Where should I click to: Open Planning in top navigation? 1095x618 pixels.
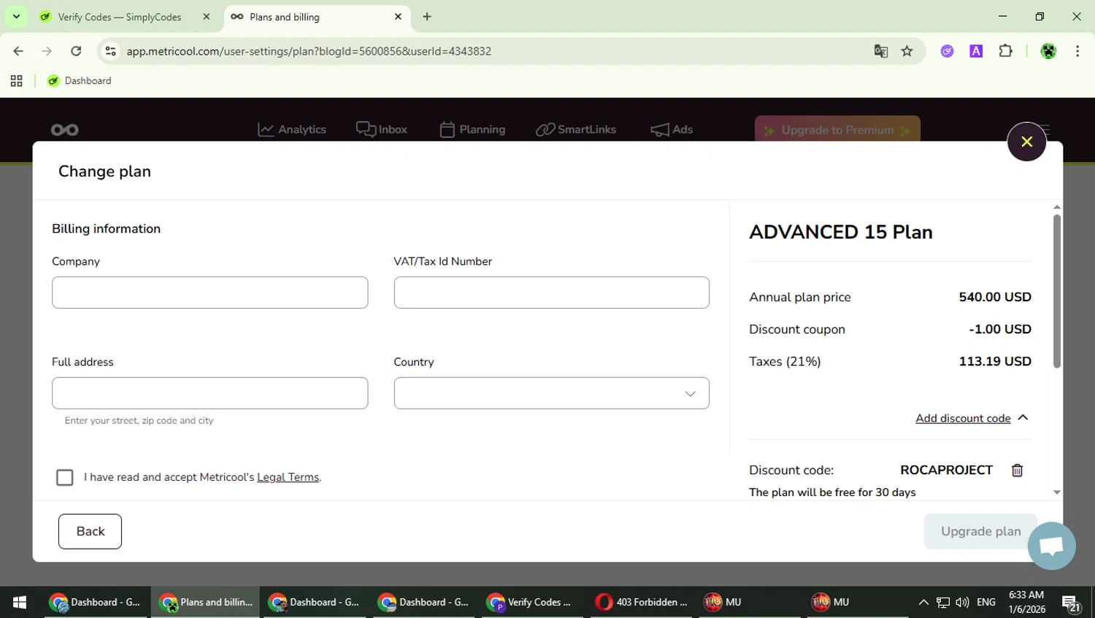[472, 129]
